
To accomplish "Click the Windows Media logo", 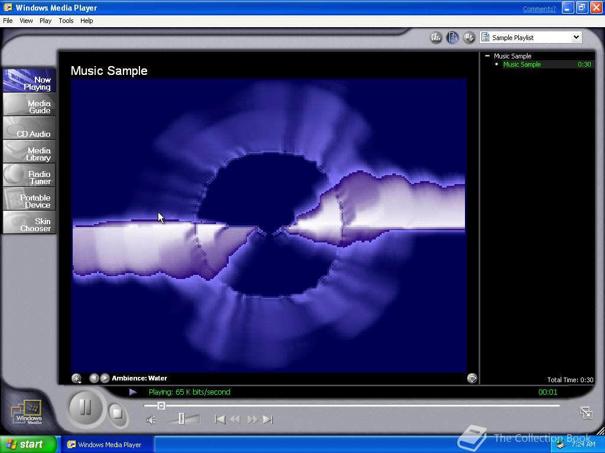I will pos(28,412).
